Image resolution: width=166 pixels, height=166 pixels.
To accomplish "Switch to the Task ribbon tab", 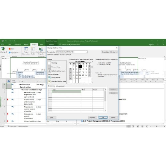I will (x=10, y=44).
